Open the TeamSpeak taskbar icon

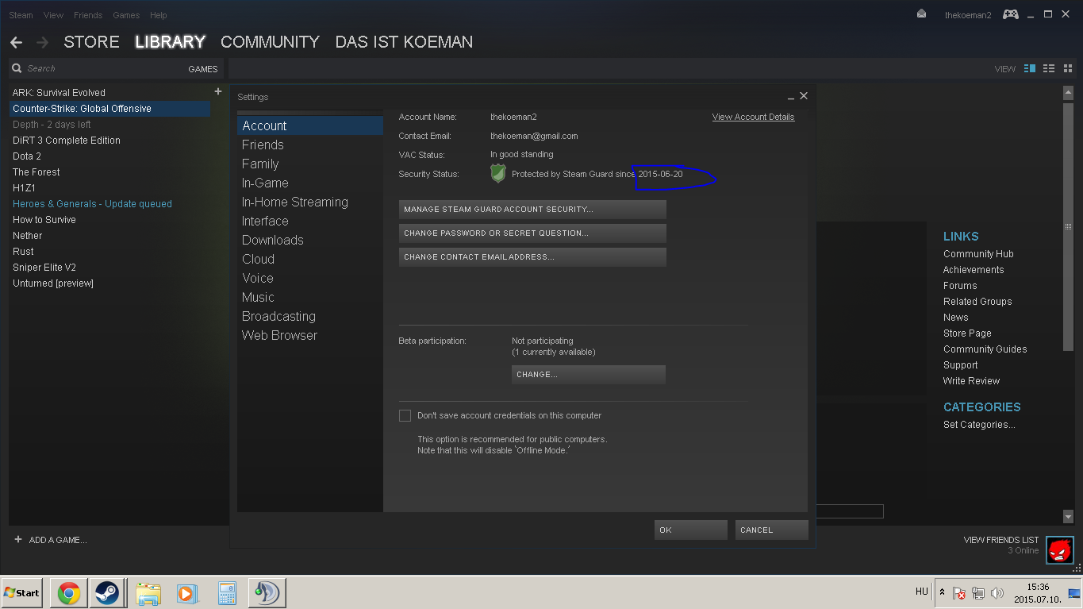coord(267,593)
